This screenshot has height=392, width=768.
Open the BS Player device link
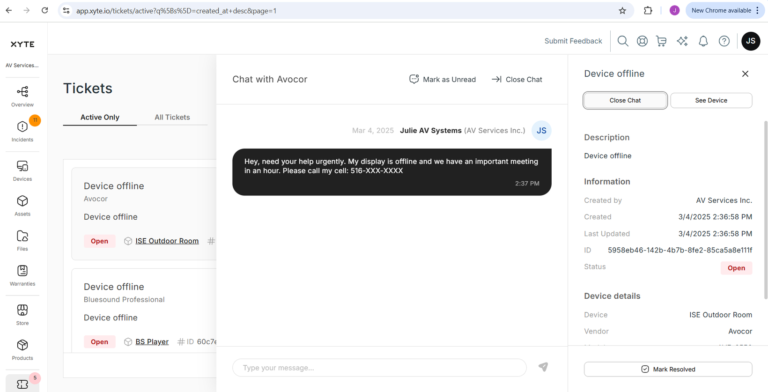[152, 341]
